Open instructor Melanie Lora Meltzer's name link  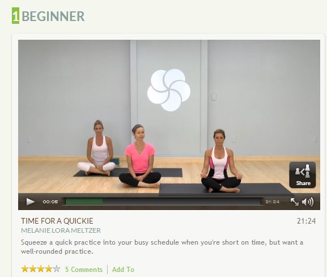tap(61, 230)
